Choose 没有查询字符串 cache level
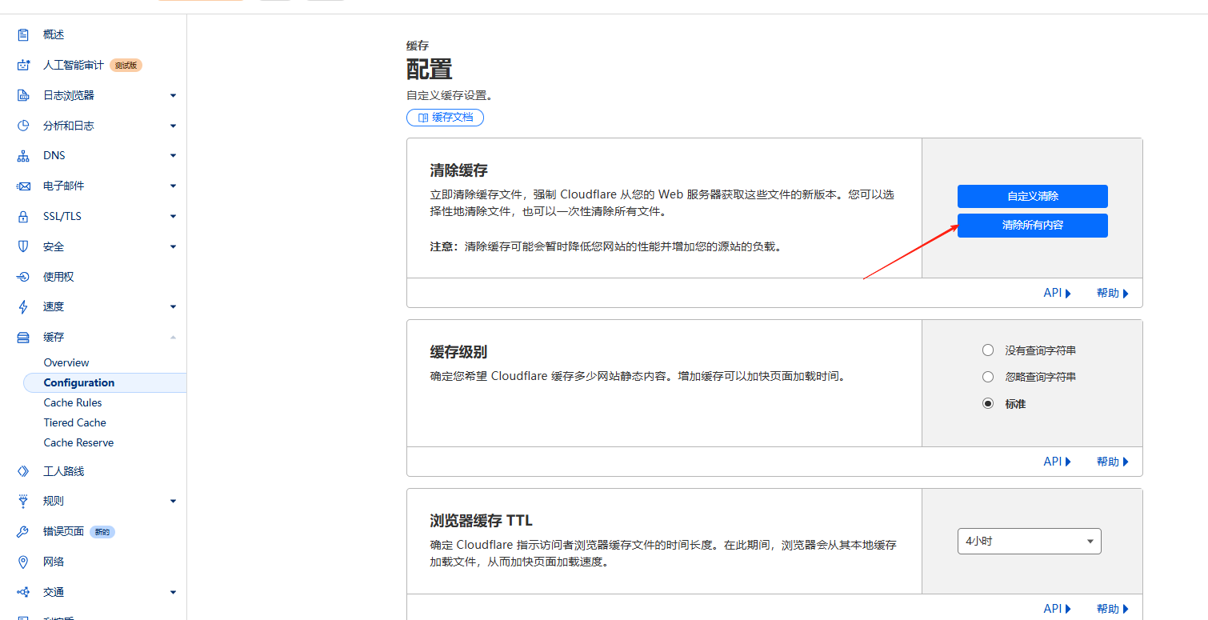Viewport: 1208px width, 620px height. [x=988, y=350]
